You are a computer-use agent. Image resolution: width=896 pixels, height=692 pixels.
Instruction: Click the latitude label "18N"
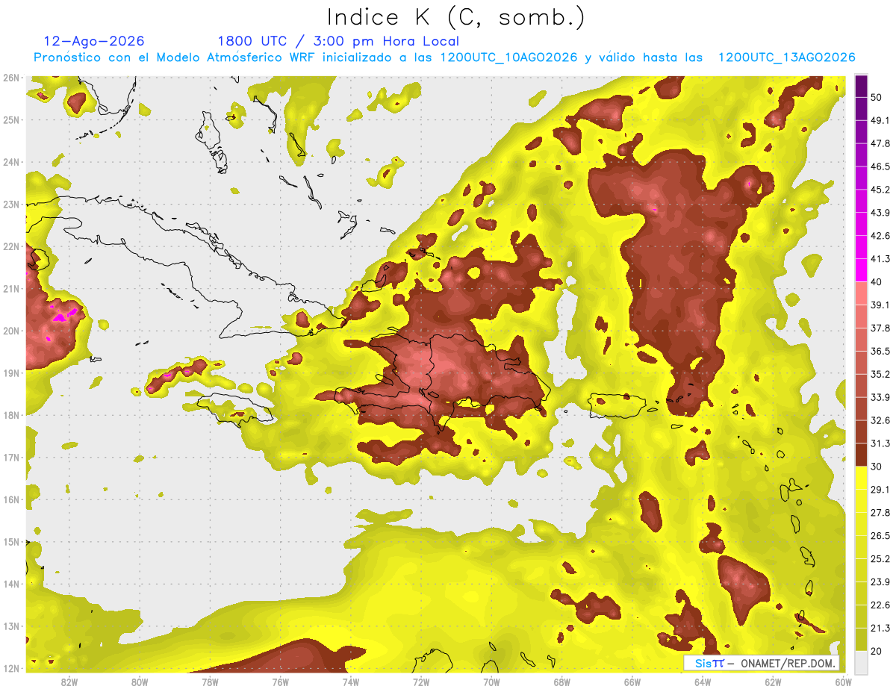coord(10,415)
